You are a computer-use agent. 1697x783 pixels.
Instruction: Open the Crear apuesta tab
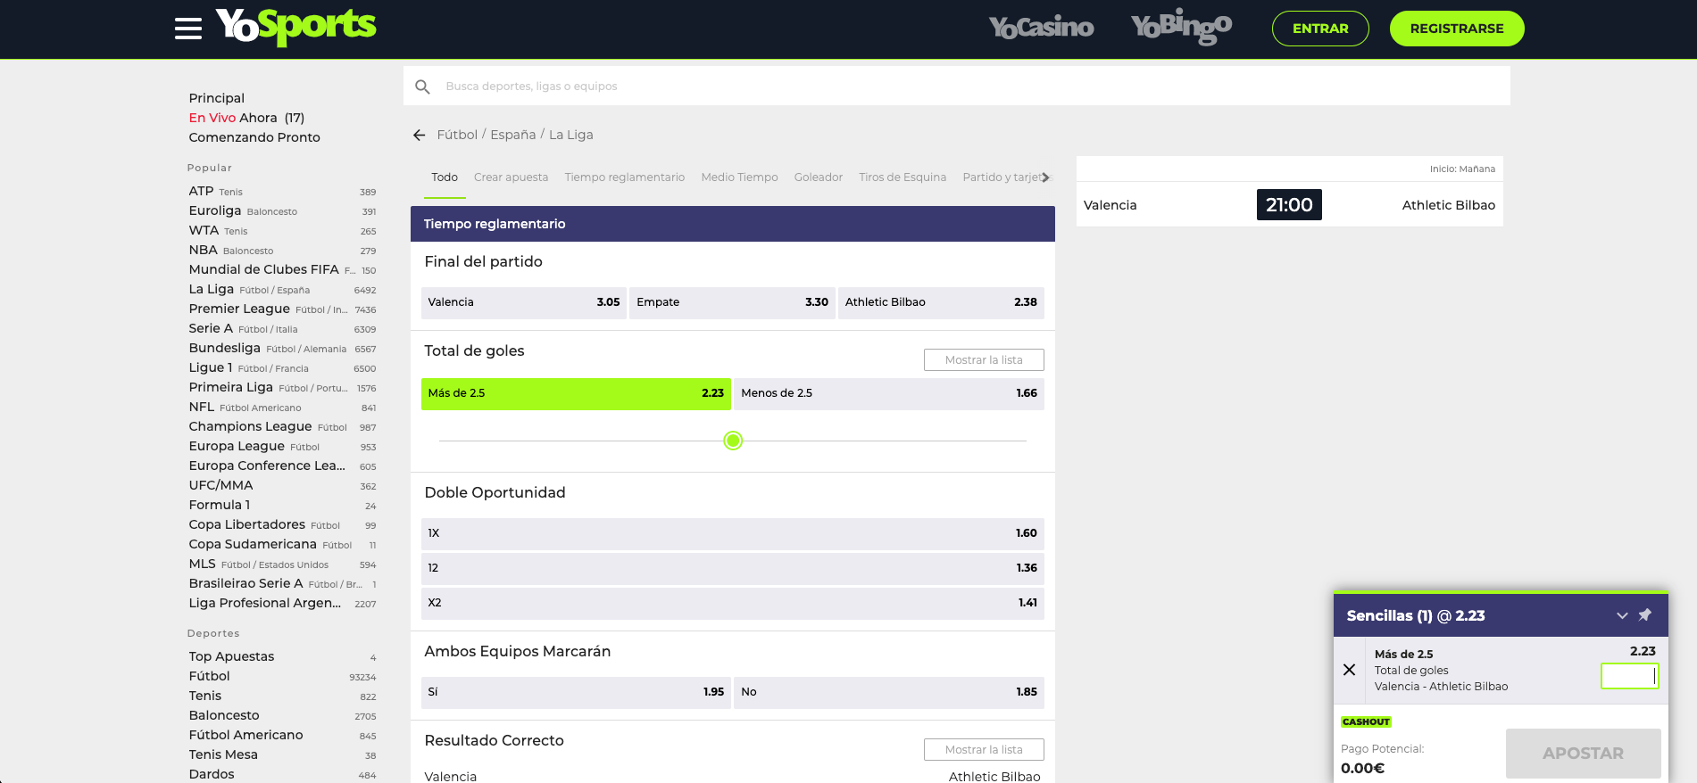511,177
